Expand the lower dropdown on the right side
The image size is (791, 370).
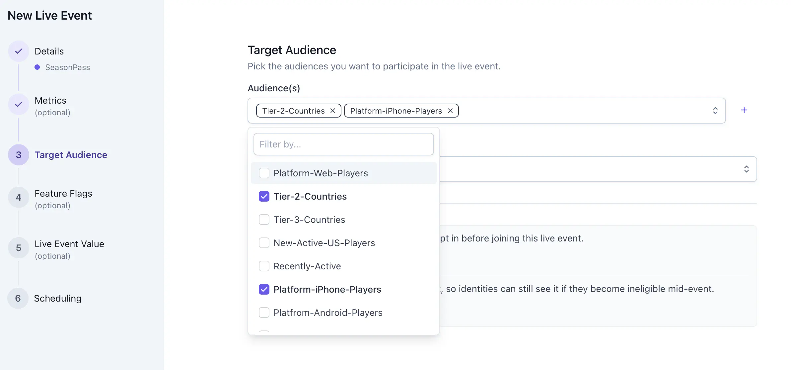pyautogui.click(x=747, y=169)
